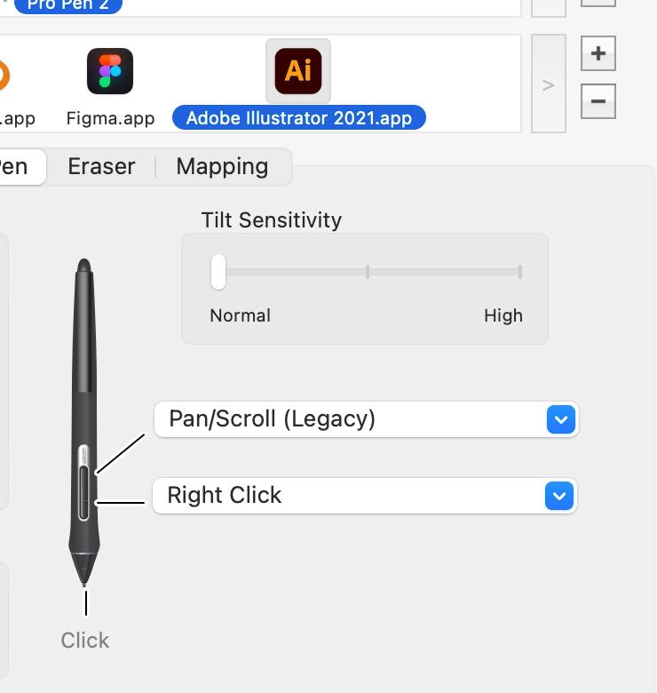This screenshot has width=657, height=693.
Task: Click the Figma.app label
Action: [110, 118]
